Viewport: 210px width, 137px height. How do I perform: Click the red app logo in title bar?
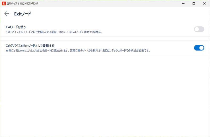(x=4, y=3)
